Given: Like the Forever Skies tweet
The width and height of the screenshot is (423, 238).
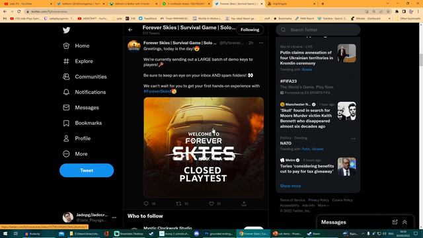Looking at the screenshot, I should point(211,204).
